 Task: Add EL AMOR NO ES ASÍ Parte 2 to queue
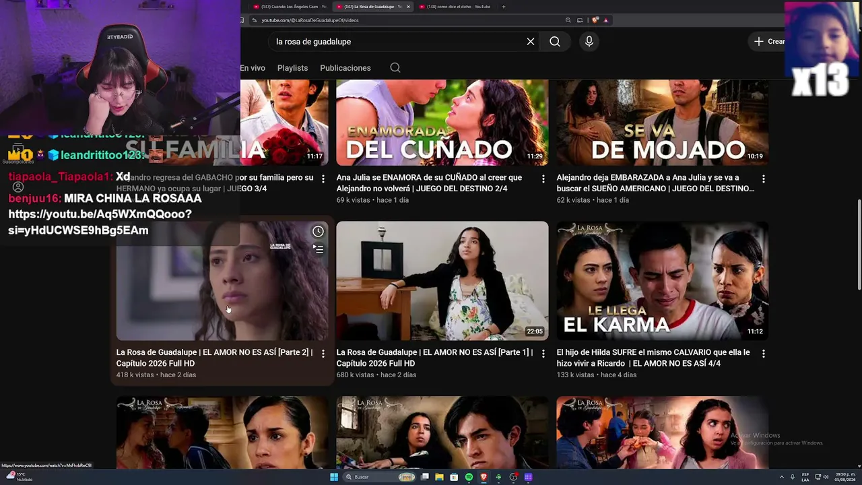click(x=318, y=249)
